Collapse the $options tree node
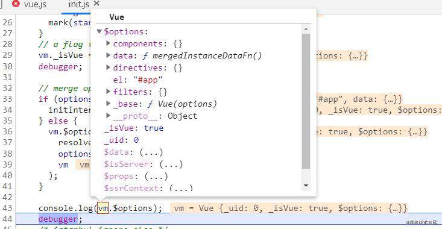 99,31
